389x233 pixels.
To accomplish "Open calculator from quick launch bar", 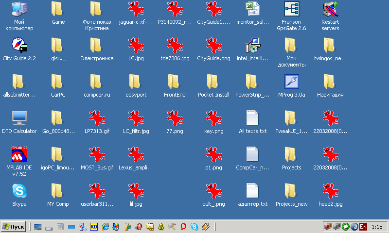I will (x=60, y=227).
